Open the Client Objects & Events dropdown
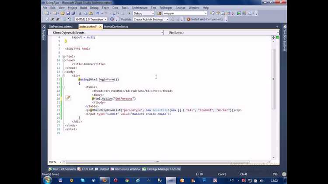Screen dimensions: 328x184 162,33
